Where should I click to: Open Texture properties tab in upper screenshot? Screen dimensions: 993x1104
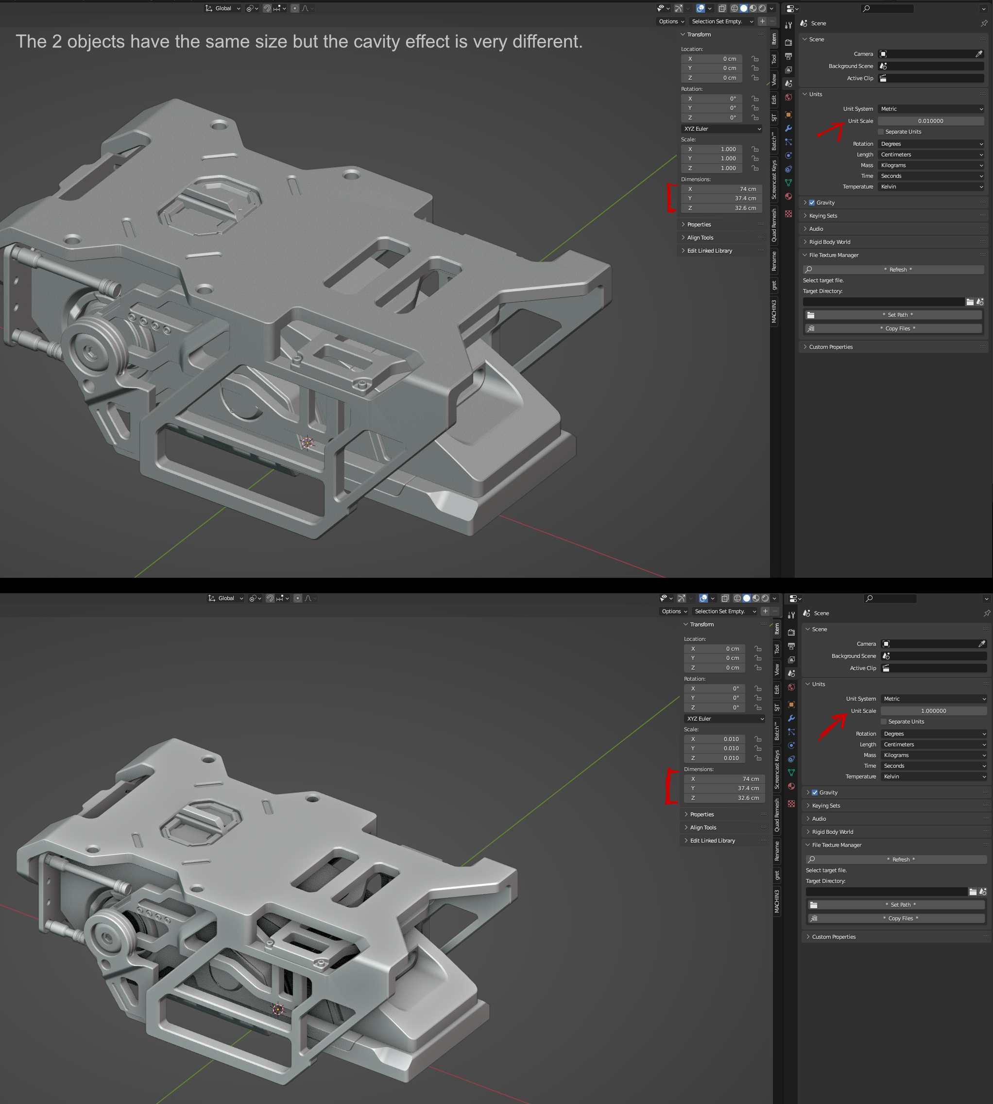[x=788, y=214]
